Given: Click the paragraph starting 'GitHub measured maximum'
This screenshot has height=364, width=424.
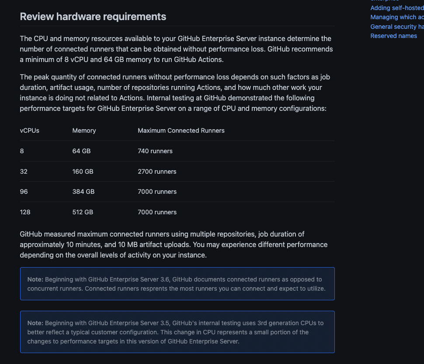Looking at the screenshot, I should click(174, 244).
